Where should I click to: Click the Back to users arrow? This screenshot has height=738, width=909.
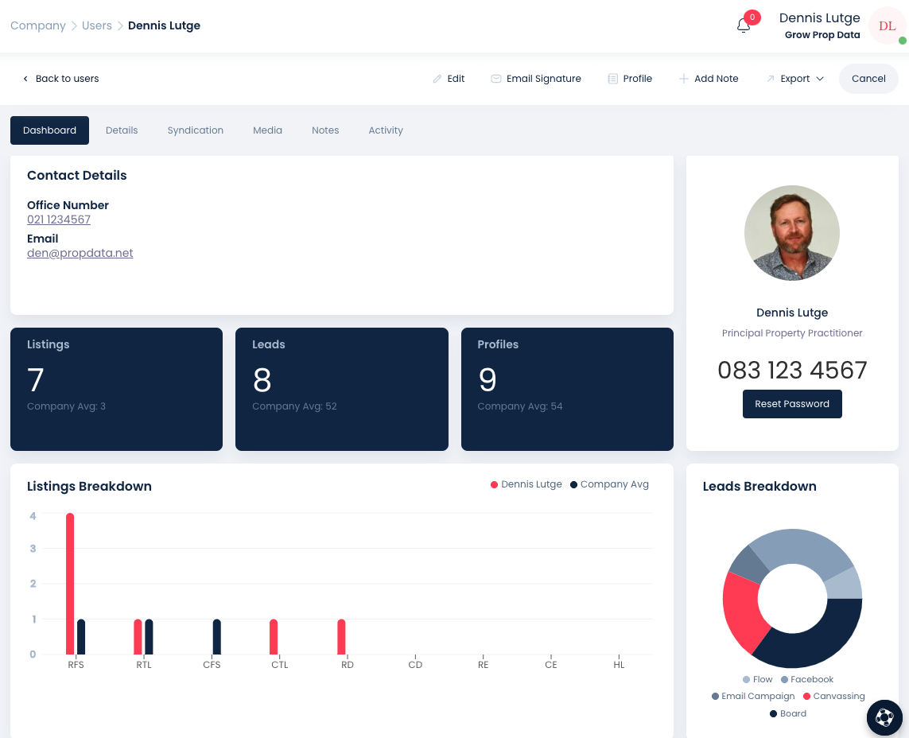point(25,79)
